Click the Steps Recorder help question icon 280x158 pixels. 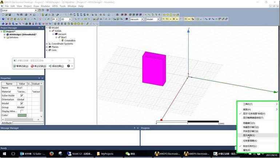click(68, 66)
